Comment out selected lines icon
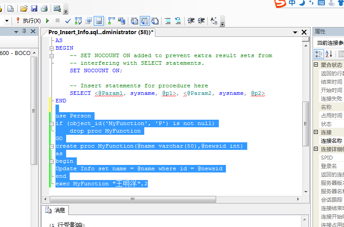This screenshot has width=344, height=227. [168, 21]
